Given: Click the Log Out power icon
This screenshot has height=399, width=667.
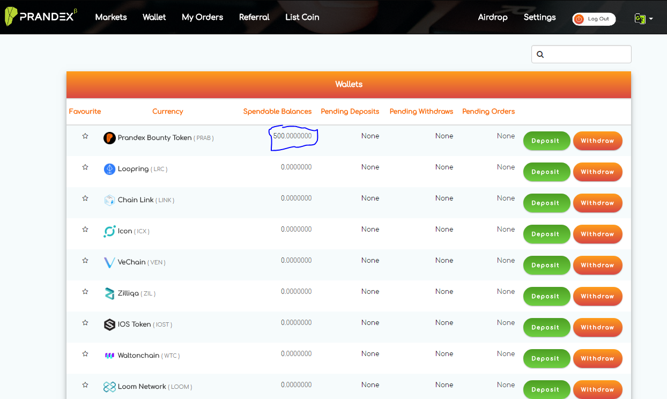Looking at the screenshot, I should [x=579, y=19].
